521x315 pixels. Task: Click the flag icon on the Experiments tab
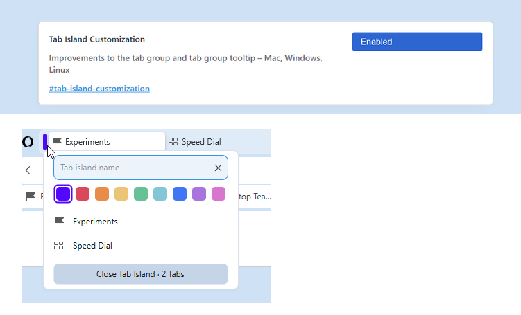pos(57,142)
